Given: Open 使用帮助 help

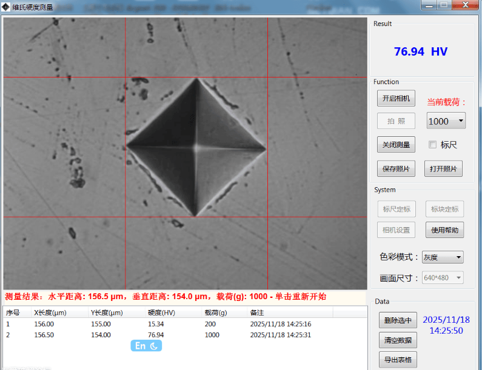Looking at the screenshot, I should (444, 230).
